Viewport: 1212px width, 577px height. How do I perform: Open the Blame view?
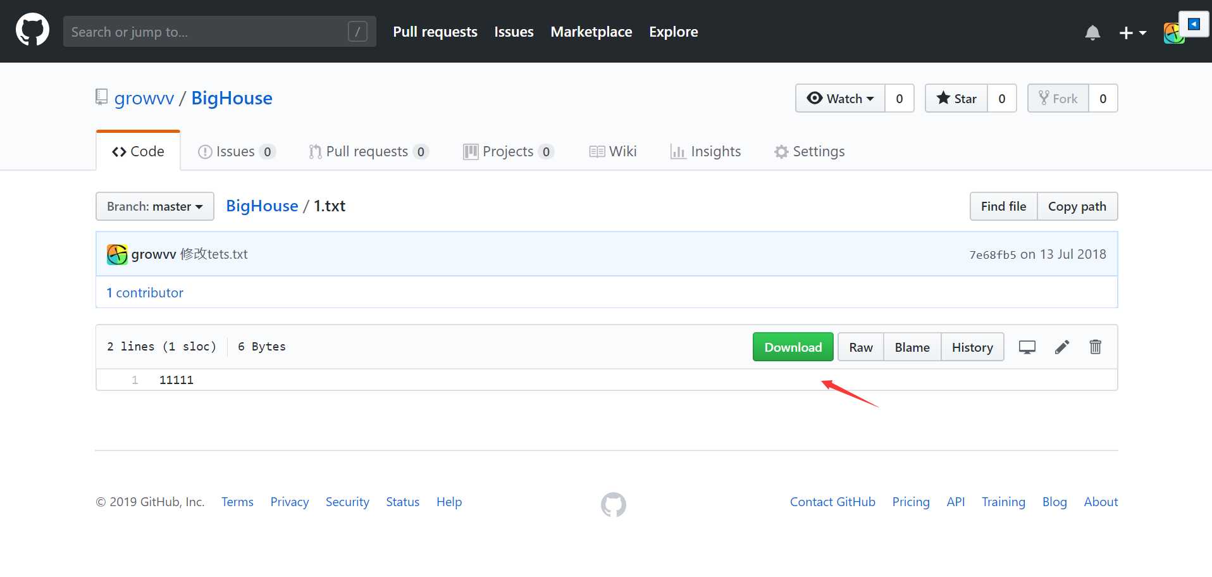pyautogui.click(x=912, y=347)
